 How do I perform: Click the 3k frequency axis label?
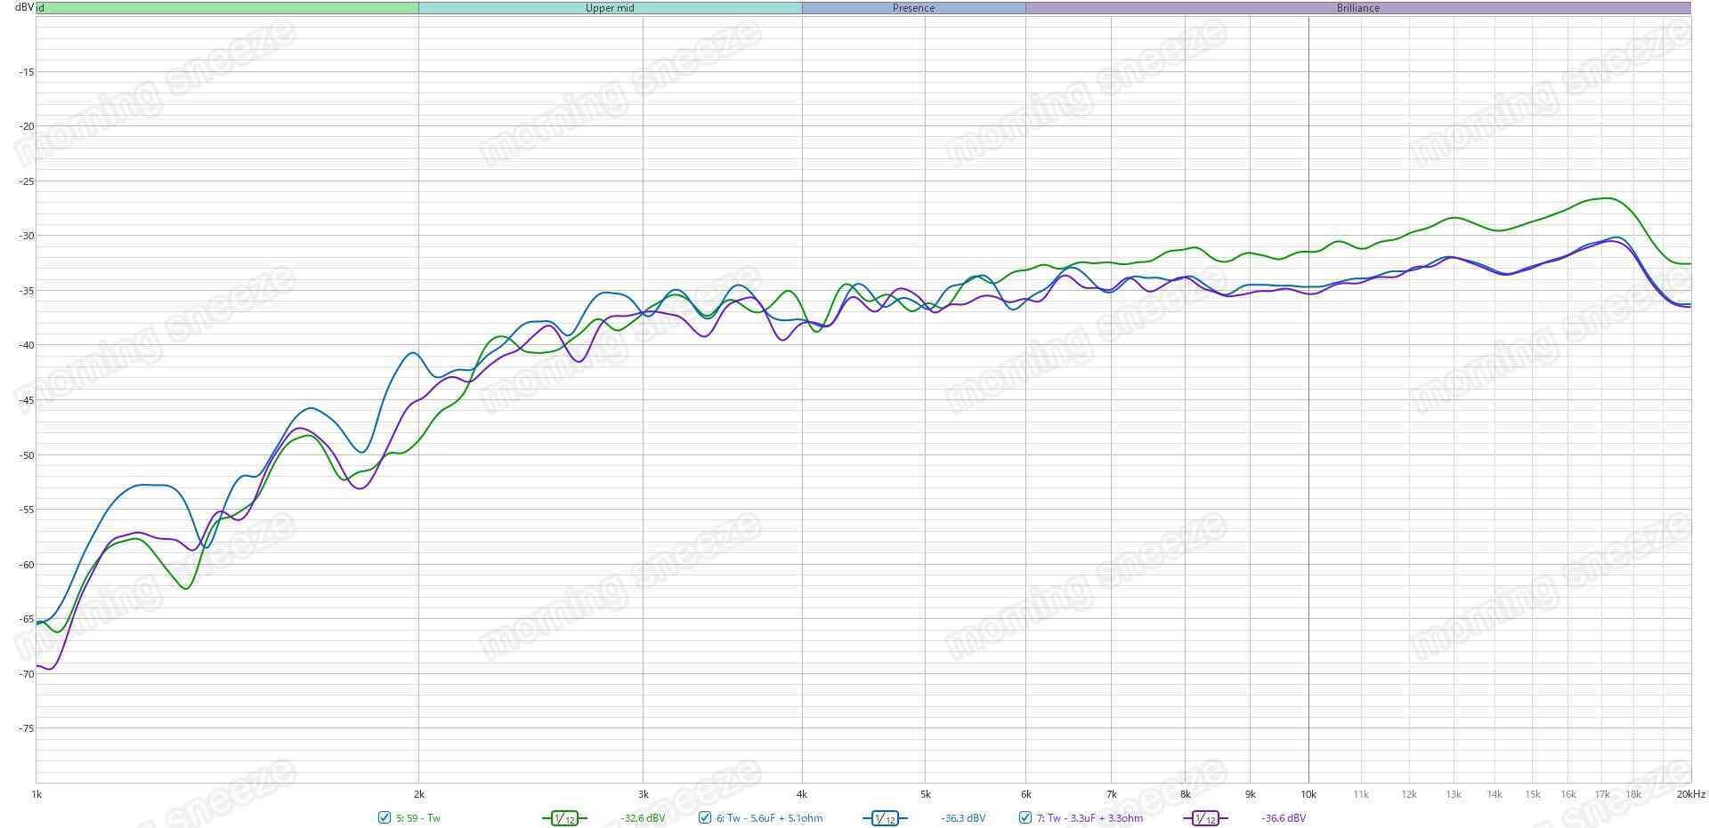pos(643,794)
